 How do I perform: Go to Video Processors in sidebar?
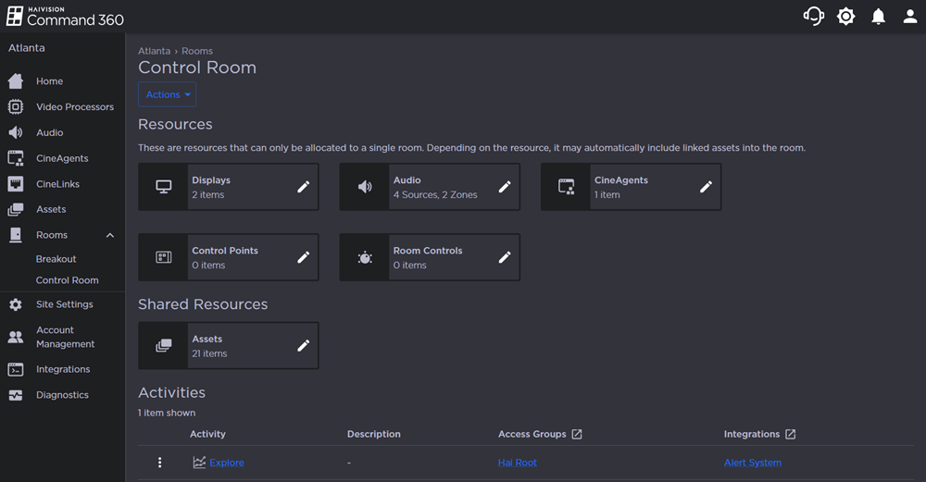coord(74,107)
